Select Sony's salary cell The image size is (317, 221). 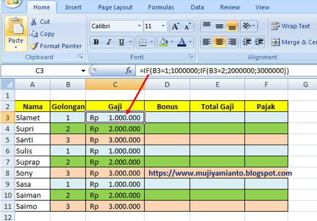click(115, 173)
